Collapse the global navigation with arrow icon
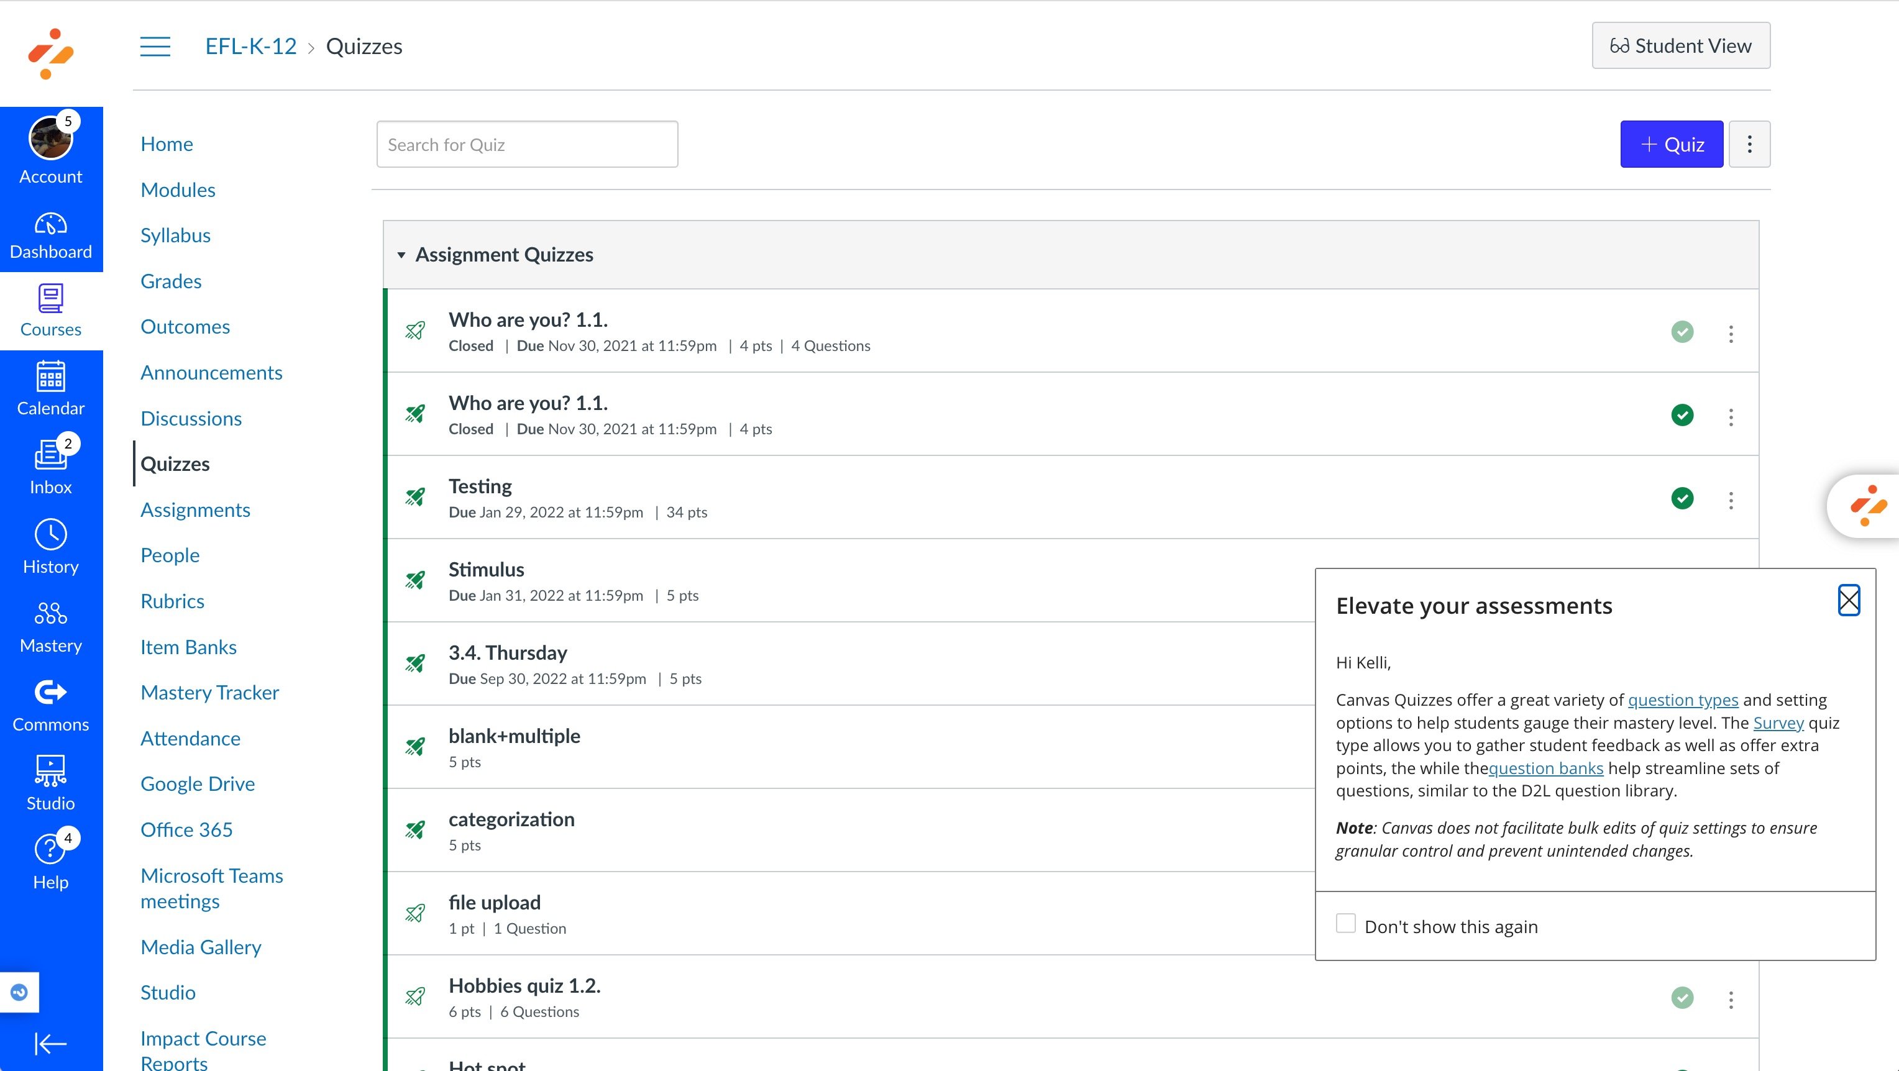The width and height of the screenshot is (1899, 1071). coord(51,1043)
